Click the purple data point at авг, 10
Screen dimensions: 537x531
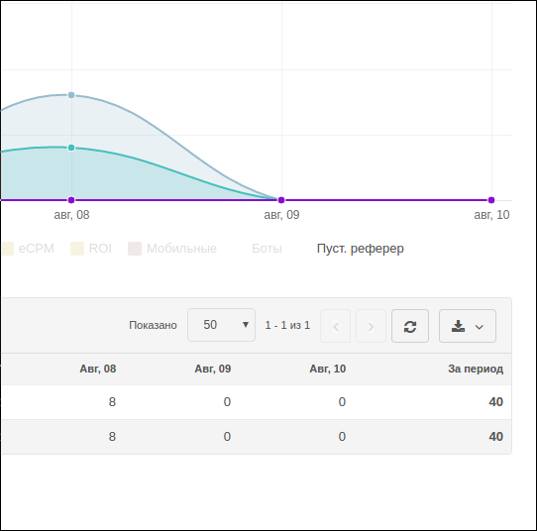click(x=491, y=200)
